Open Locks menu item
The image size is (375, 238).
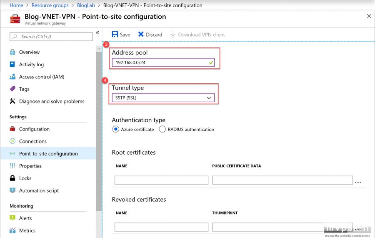25,178
